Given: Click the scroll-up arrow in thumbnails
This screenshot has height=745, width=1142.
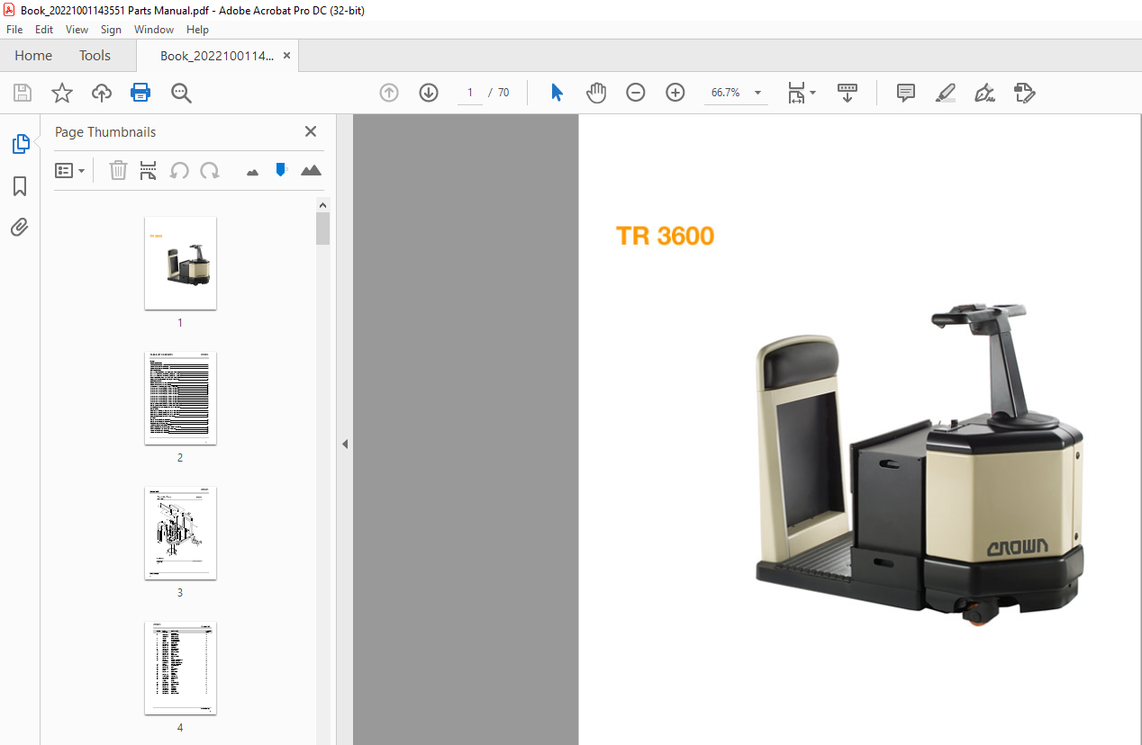Looking at the screenshot, I should pyautogui.click(x=323, y=205).
